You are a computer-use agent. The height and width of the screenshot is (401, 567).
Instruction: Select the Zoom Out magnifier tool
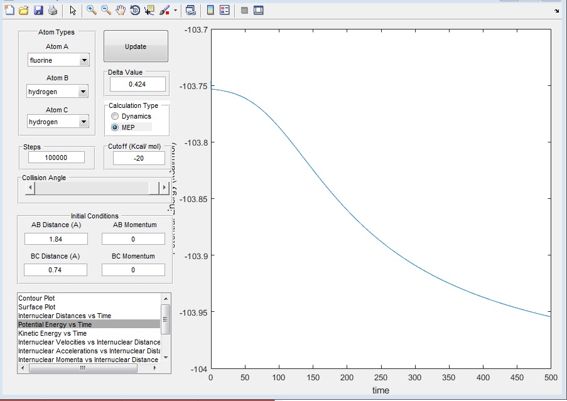click(106, 11)
